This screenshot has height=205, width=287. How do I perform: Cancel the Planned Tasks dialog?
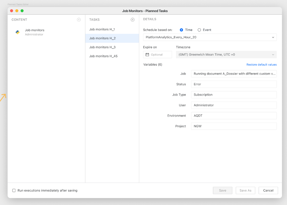coord(268,190)
